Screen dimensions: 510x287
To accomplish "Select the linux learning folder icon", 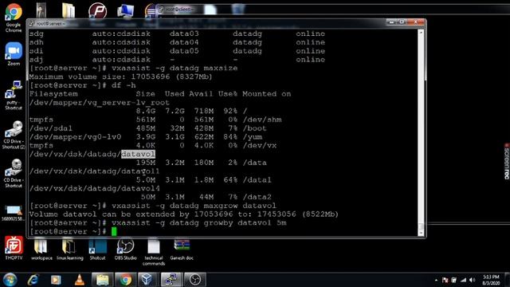I will point(69,250).
